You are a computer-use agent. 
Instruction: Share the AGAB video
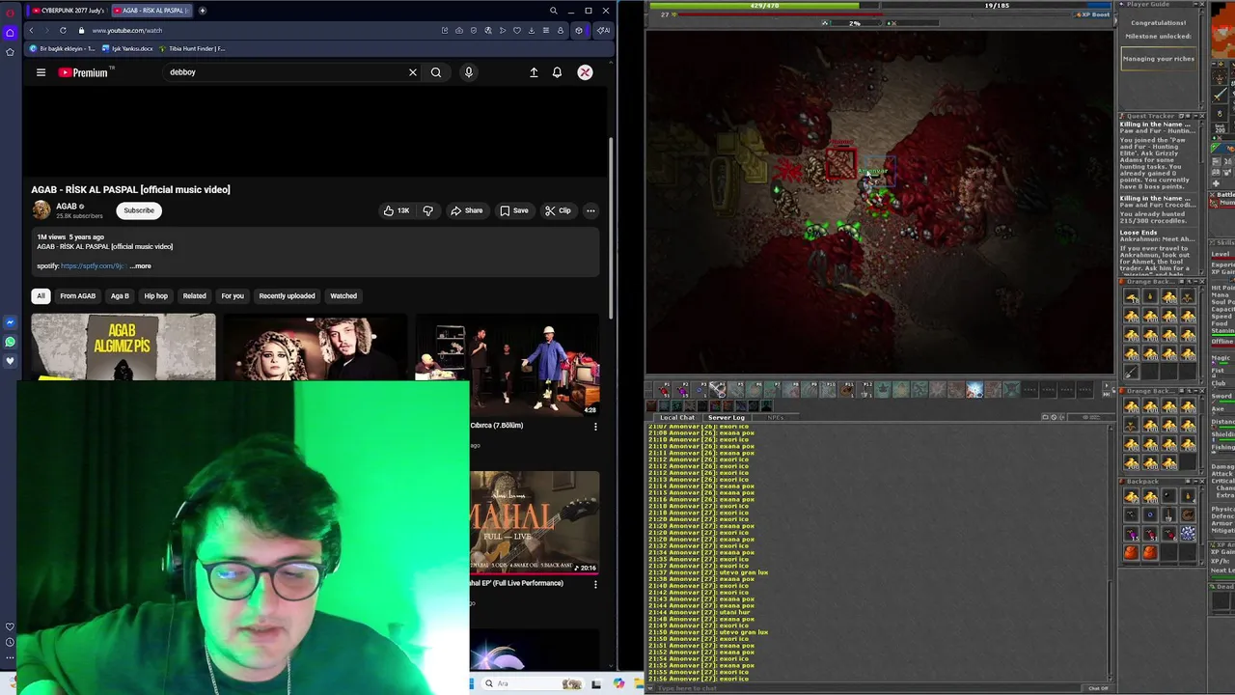point(467,210)
